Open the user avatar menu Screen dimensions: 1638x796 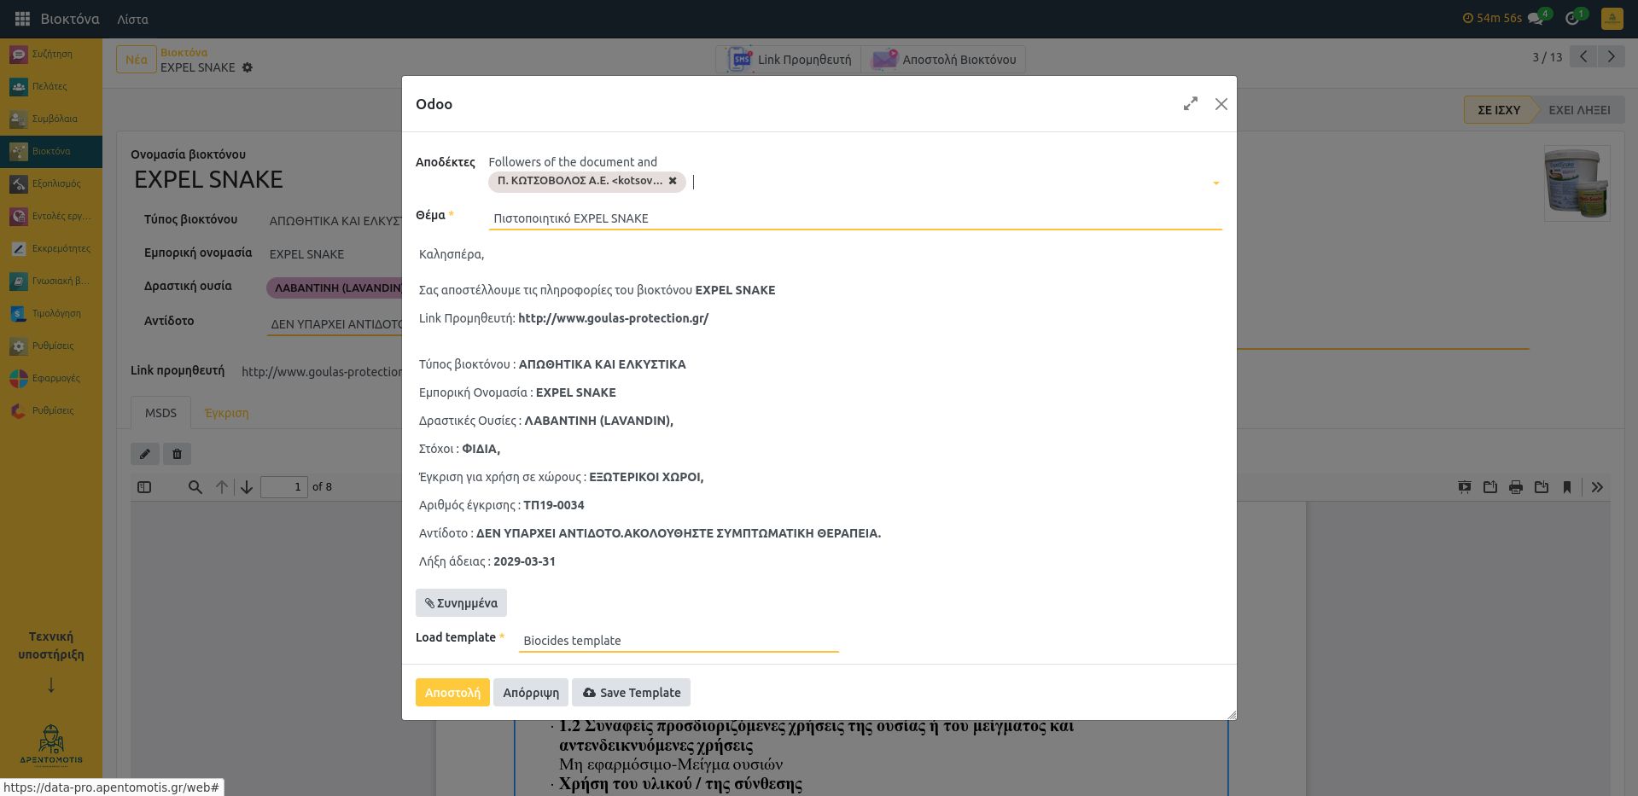click(x=1612, y=19)
